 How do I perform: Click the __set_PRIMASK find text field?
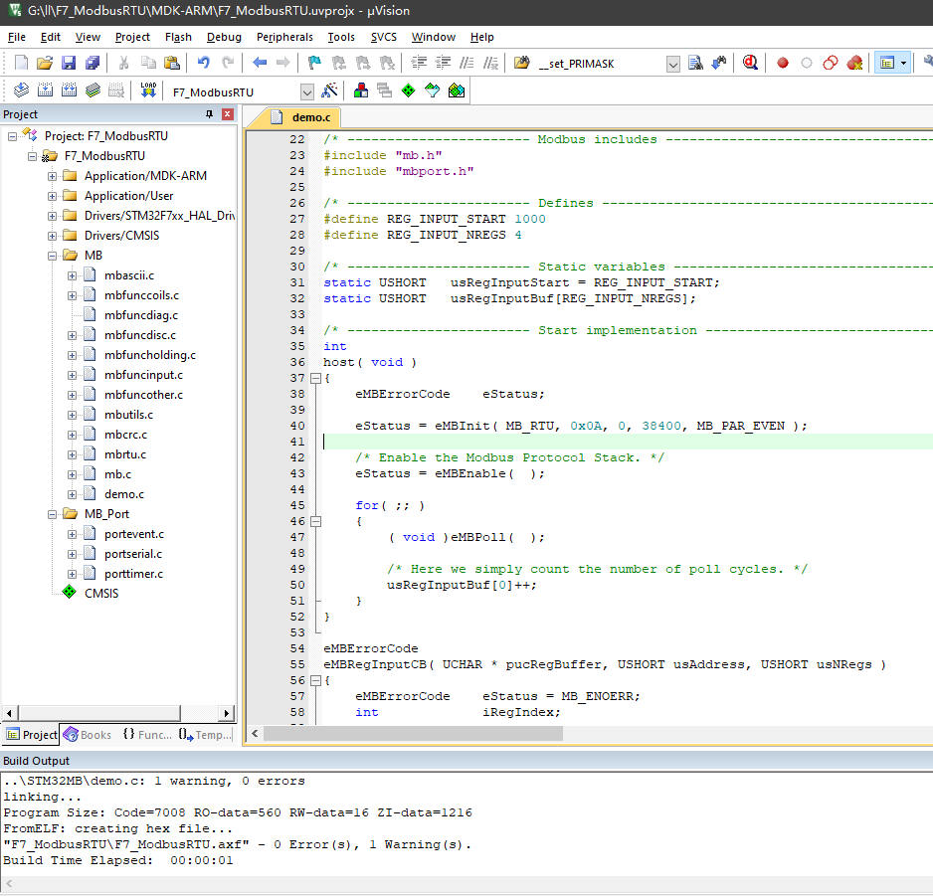tap(599, 64)
